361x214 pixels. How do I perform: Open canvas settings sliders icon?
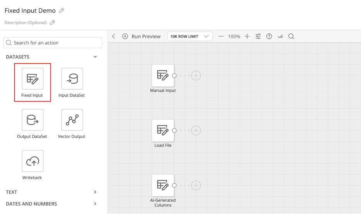coord(258,36)
